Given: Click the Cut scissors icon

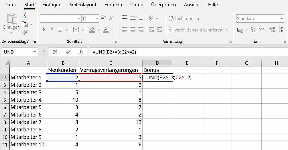Looking at the screenshot, I should tap(25, 16).
